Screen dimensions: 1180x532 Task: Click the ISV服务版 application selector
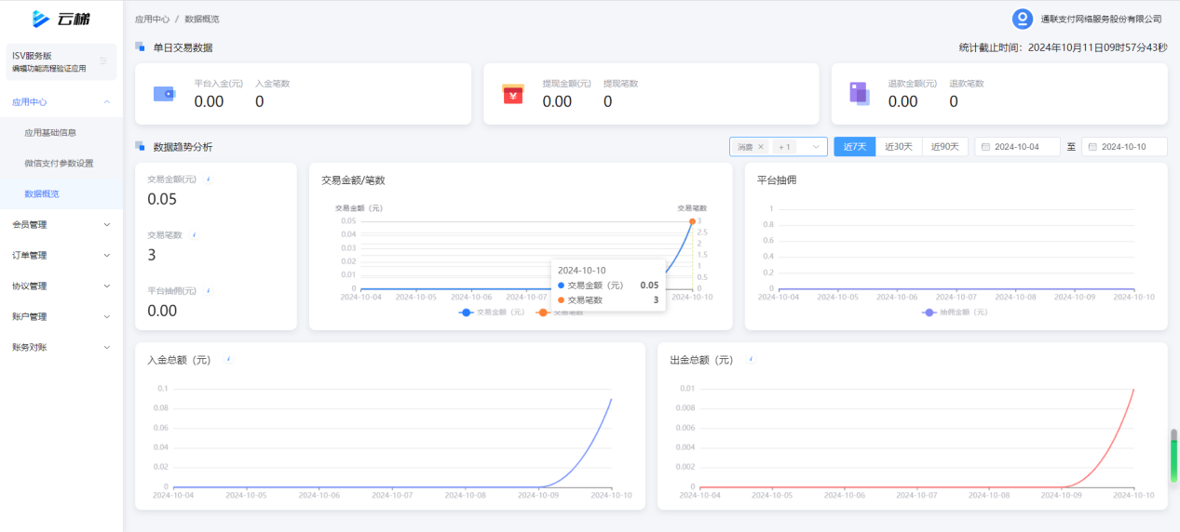[61, 61]
